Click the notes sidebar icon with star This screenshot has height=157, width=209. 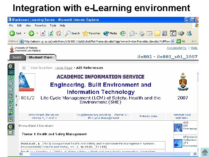point(11,108)
